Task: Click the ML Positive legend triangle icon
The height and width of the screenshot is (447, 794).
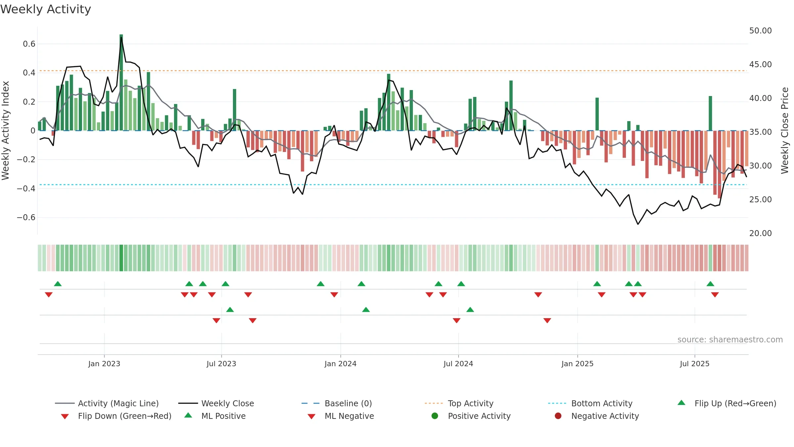Action: pyautogui.click(x=188, y=415)
